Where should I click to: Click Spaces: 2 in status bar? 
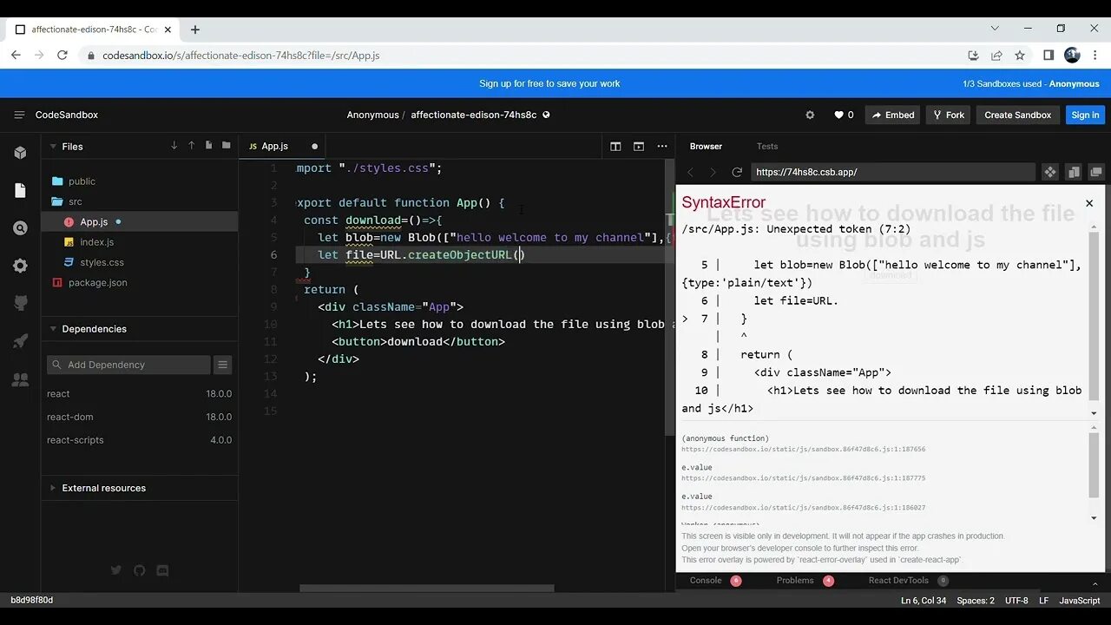coord(976,601)
